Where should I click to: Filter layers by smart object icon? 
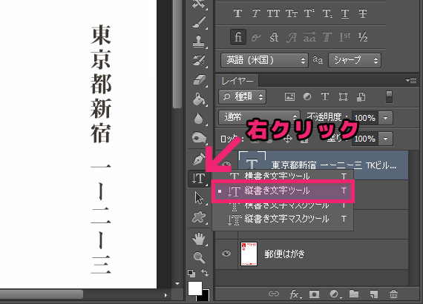[361, 96]
